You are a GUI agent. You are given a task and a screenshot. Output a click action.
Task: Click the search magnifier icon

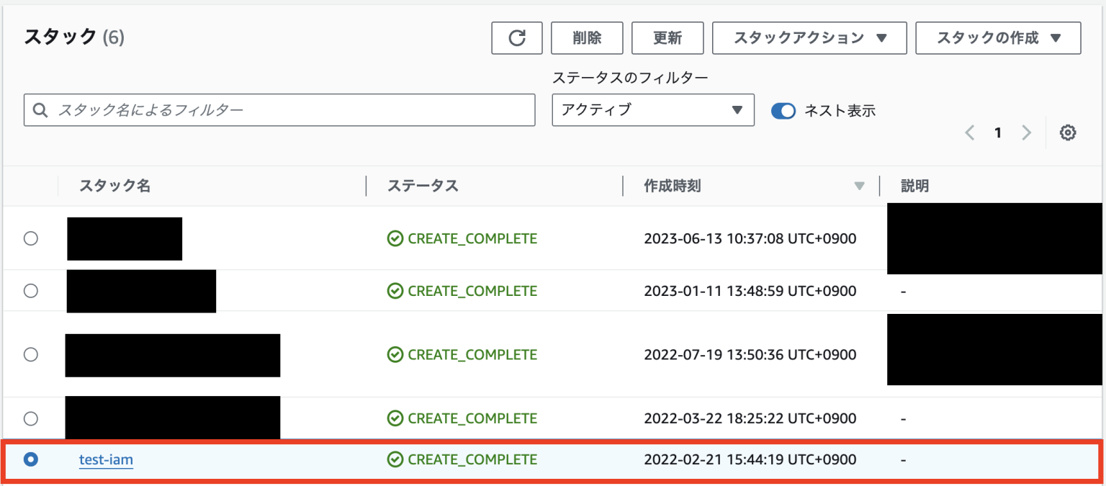[x=40, y=109]
